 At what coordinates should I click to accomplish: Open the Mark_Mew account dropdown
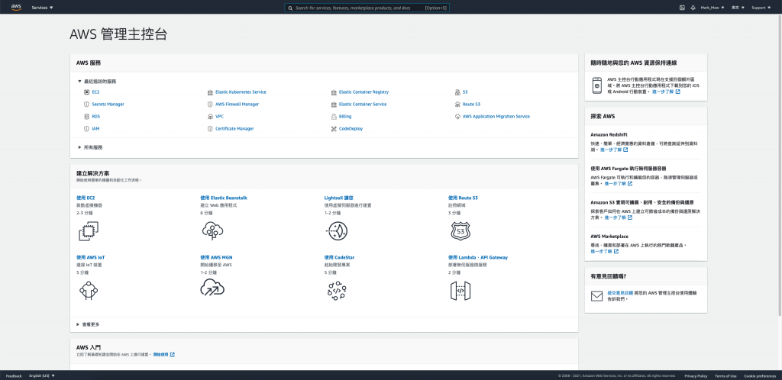click(x=713, y=8)
